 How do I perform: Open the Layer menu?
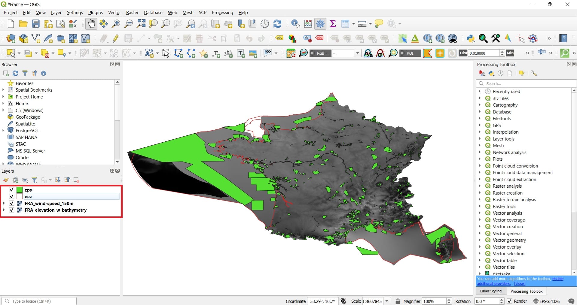pos(56,13)
